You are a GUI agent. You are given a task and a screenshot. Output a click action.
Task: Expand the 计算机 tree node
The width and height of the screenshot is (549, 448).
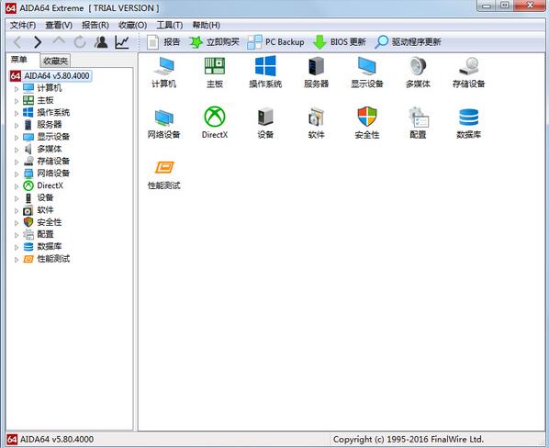click(17, 89)
